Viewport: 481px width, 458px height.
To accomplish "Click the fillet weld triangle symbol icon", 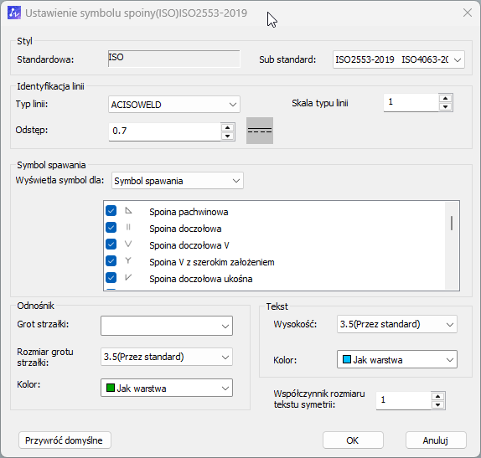I will point(128,211).
